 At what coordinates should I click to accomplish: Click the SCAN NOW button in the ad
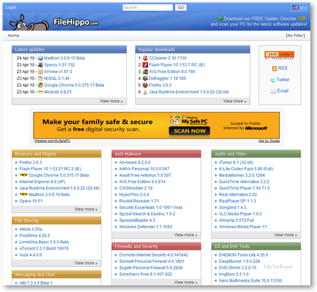tap(189, 131)
